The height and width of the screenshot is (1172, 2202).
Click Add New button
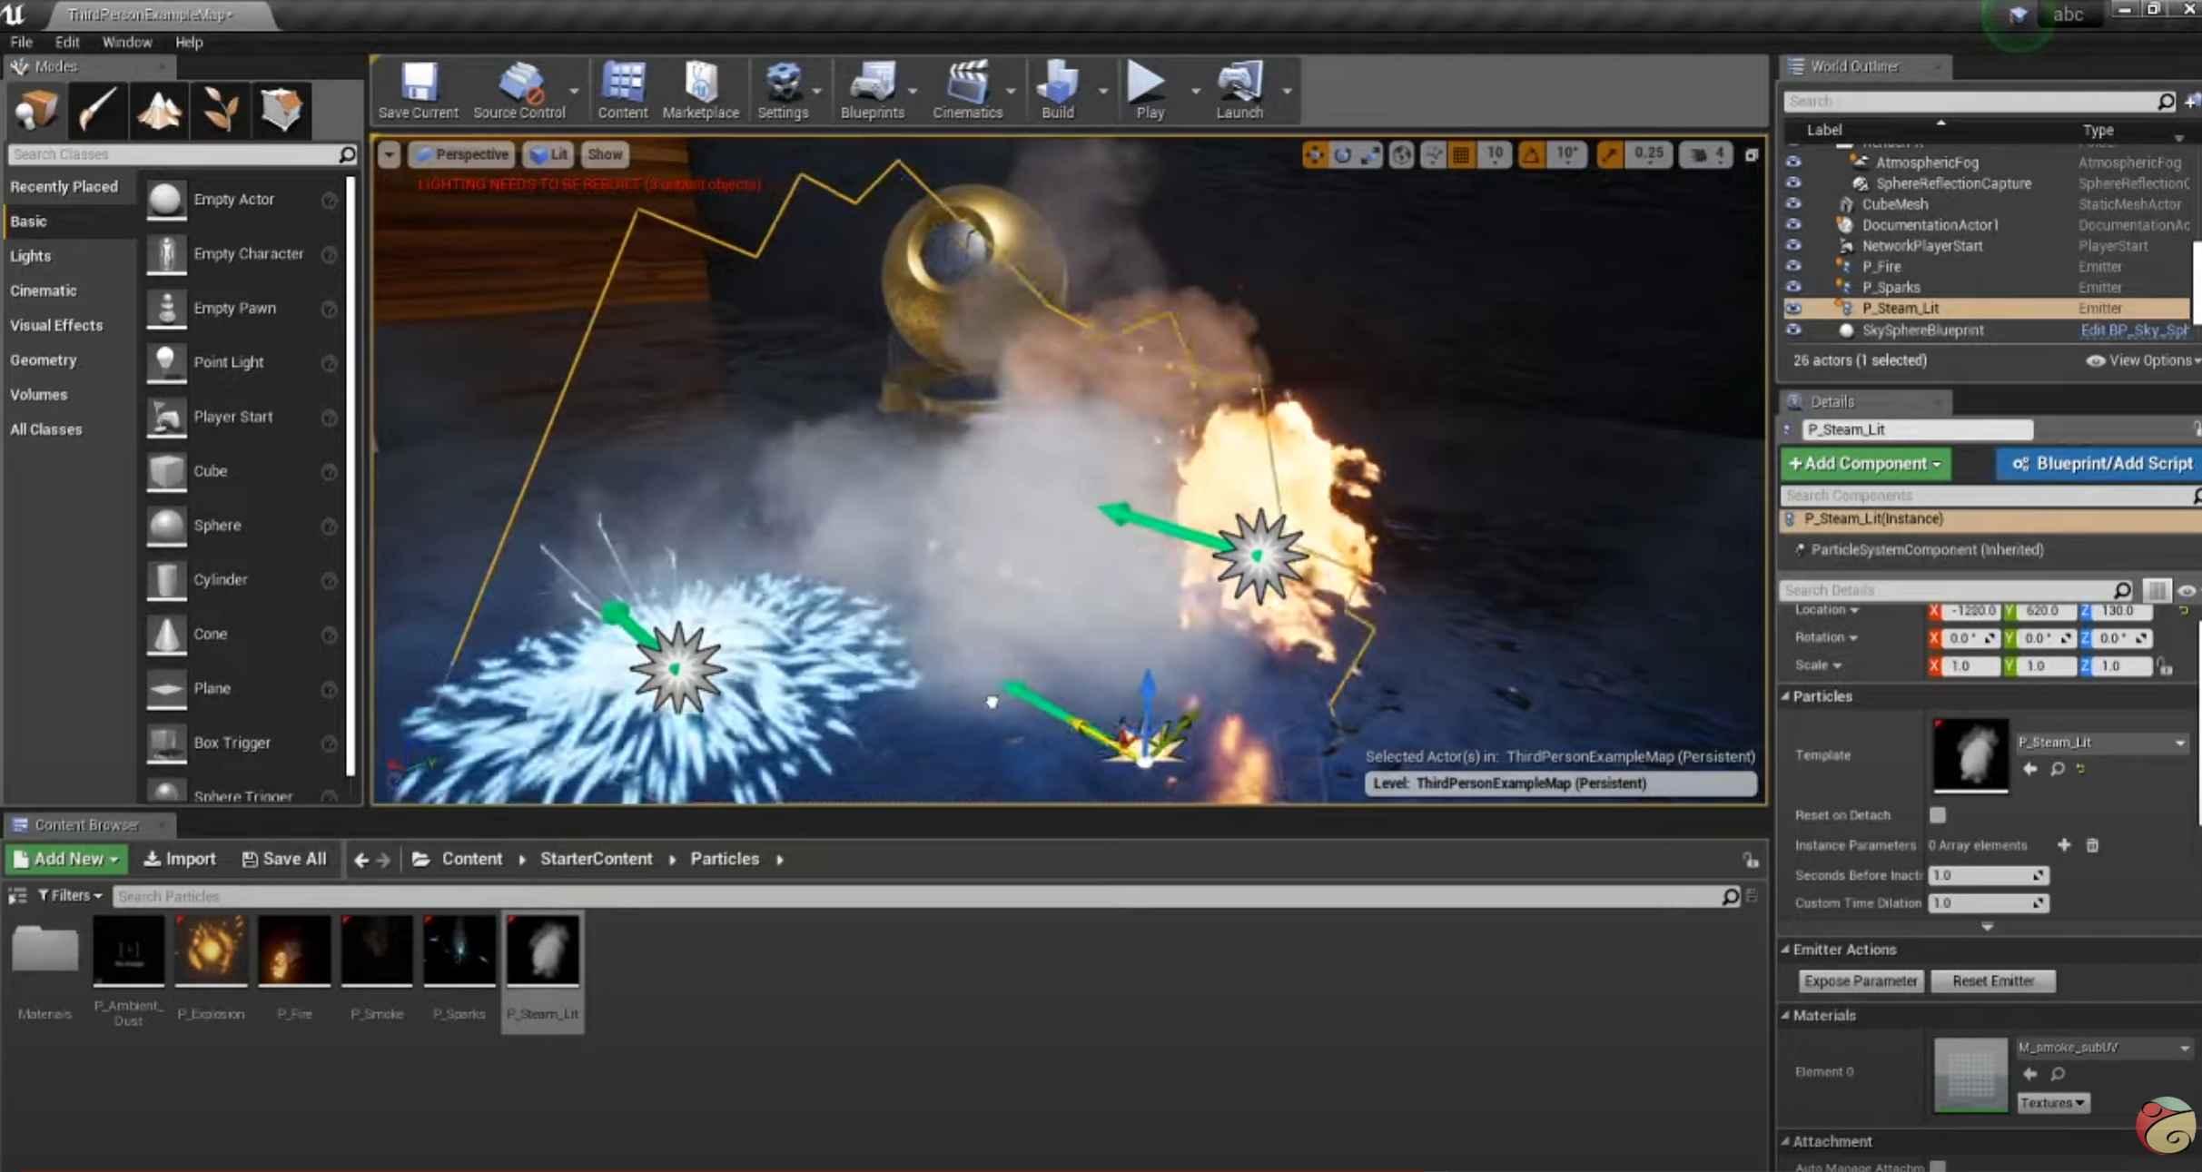point(67,859)
